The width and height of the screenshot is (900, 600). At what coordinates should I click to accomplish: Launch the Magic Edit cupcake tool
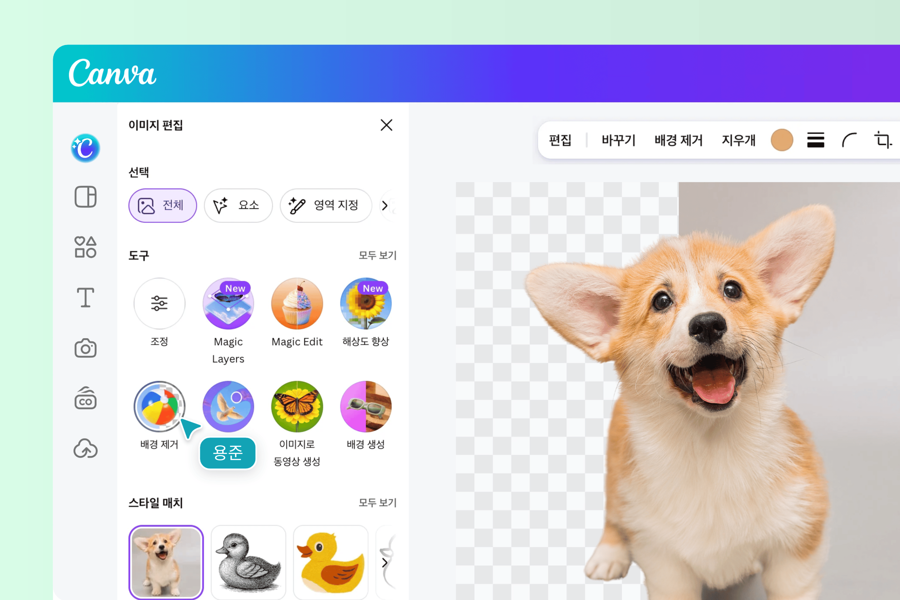pos(297,303)
